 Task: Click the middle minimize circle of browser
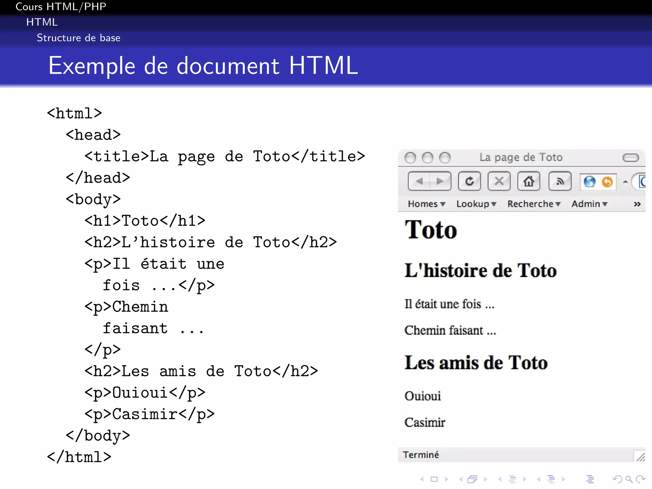(428, 158)
